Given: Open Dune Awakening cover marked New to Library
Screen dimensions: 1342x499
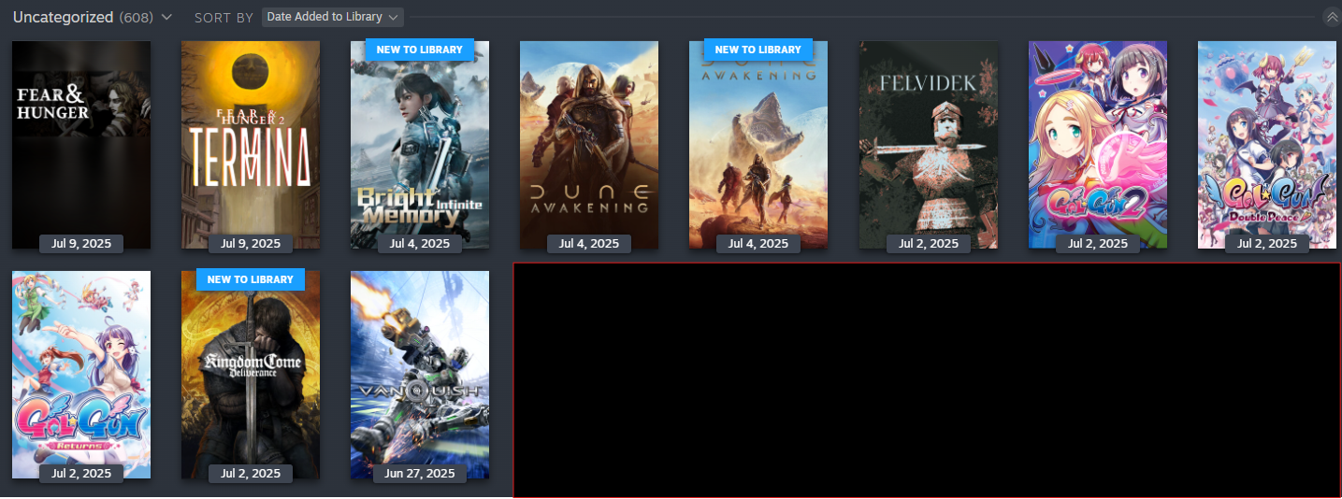Looking at the screenshot, I should [x=758, y=145].
